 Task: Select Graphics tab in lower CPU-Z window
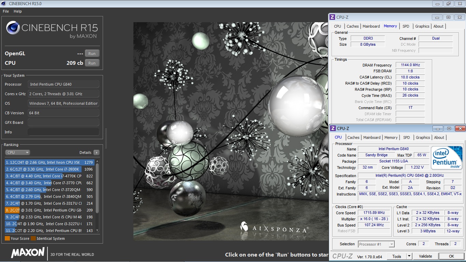tap(423, 137)
